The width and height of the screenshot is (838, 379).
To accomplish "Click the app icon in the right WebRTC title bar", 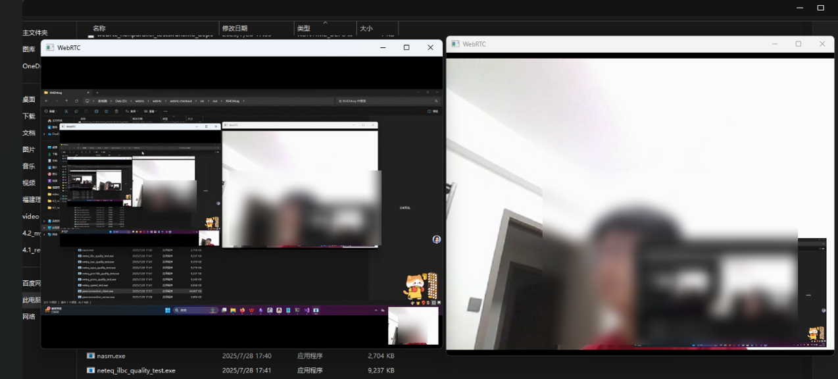I will pos(455,44).
